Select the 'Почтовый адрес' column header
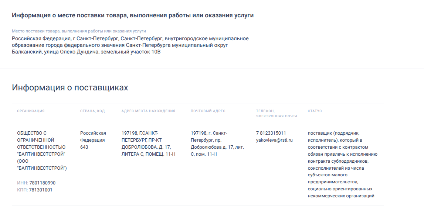Viewport: 424px width, 211px height. point(208,111)
